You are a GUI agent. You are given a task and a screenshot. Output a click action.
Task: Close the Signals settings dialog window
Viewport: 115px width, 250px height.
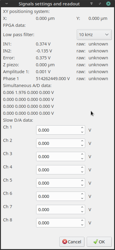coord(108,4)
